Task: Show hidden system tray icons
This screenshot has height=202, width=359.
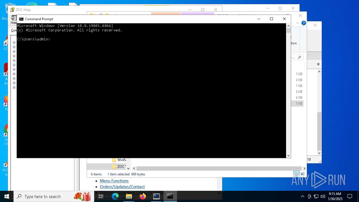Action: [x=302, y=196]
